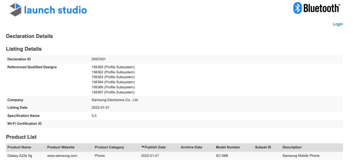Click the Product Category column header
The height and width of the screenshot is (166, 353).
click(x=109, y=147)
